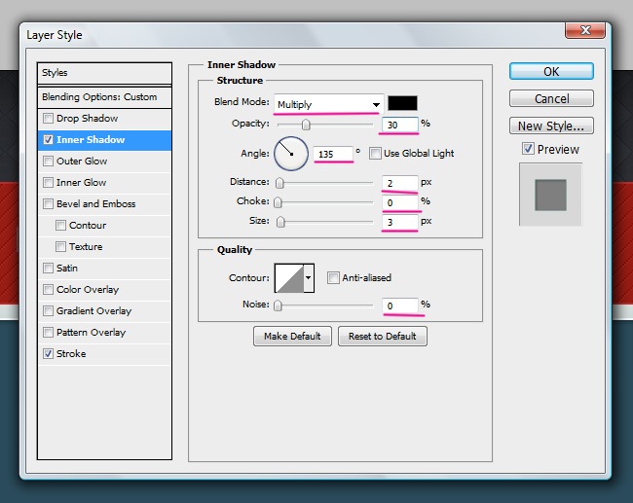Image resolution: width=633 pixels, height=503 pixels.
Task: Click the Angle value field
Action: (x=331, y=154)
